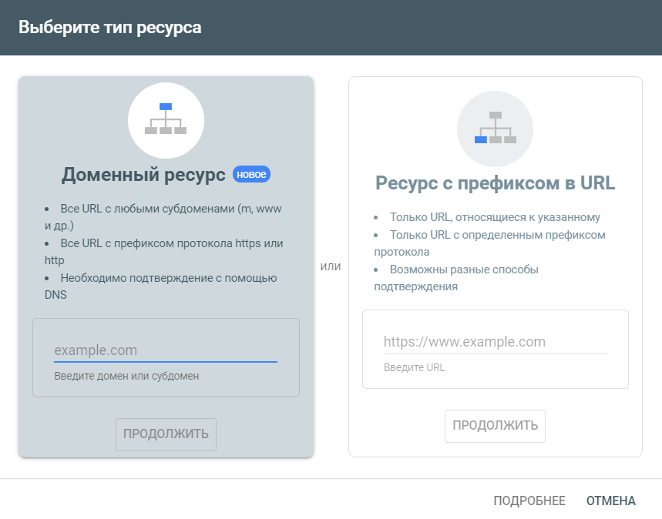Click the новое badge next to Доменный ресурс
The width and height of the screenshot is (662, 519).
point(251,174)
